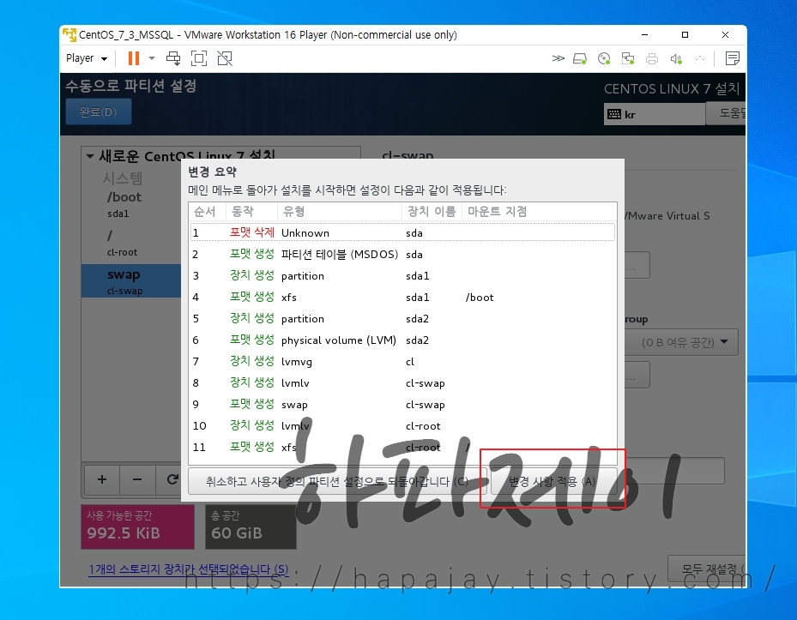This screenshot has height=620, width=797.
Task: Select row 3 partition sda1
Action: (x=402, y=276)
